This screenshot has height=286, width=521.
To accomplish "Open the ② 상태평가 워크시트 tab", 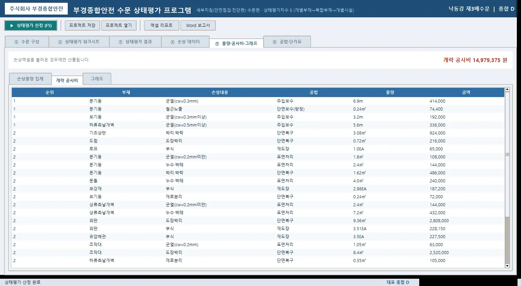I will [79, 42].
